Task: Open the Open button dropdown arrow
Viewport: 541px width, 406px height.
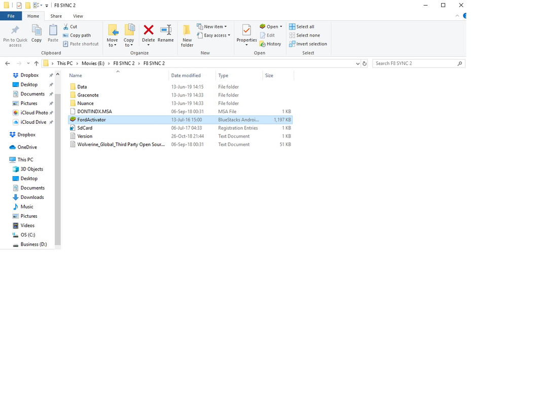Action: coord(281,26)
